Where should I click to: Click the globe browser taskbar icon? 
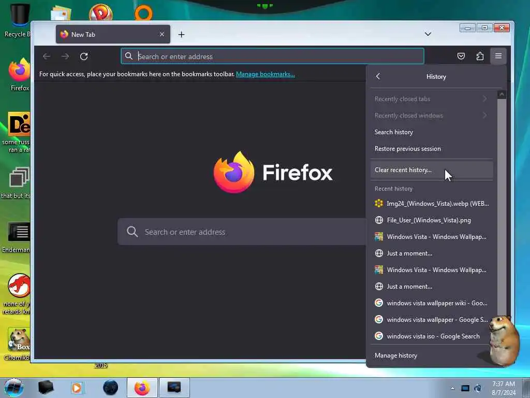click(x=111, y=388)
